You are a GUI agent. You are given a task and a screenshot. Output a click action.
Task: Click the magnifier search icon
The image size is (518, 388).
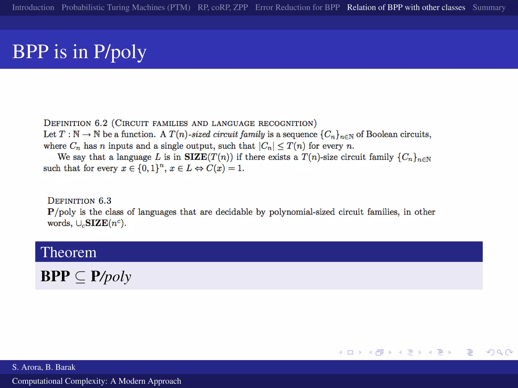pos(500,352)
